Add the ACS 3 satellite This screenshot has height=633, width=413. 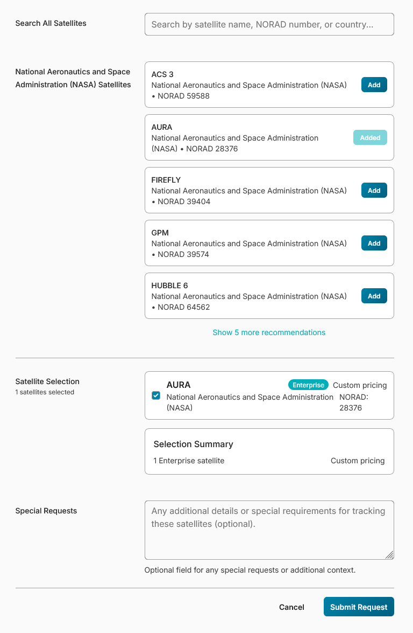pos(374,85)
